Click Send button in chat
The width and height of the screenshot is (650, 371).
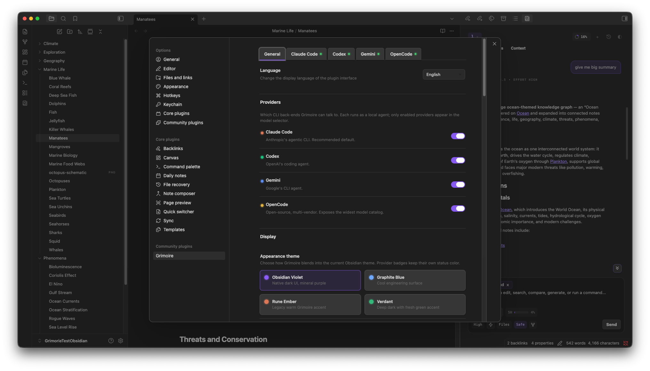pos(611,324)
